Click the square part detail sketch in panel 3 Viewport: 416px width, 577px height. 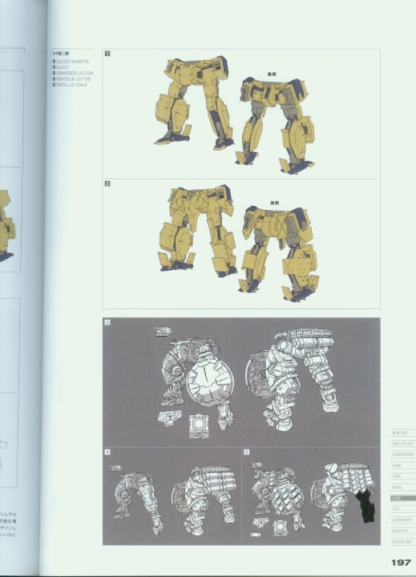click(199, 426)
